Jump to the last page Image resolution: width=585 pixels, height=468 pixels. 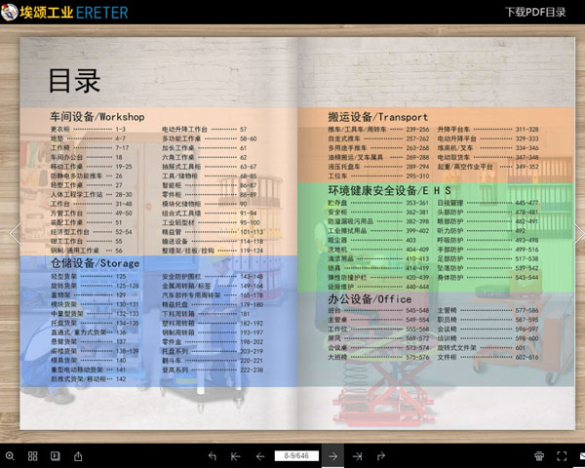pyautogui.click(x=358, y=455)
